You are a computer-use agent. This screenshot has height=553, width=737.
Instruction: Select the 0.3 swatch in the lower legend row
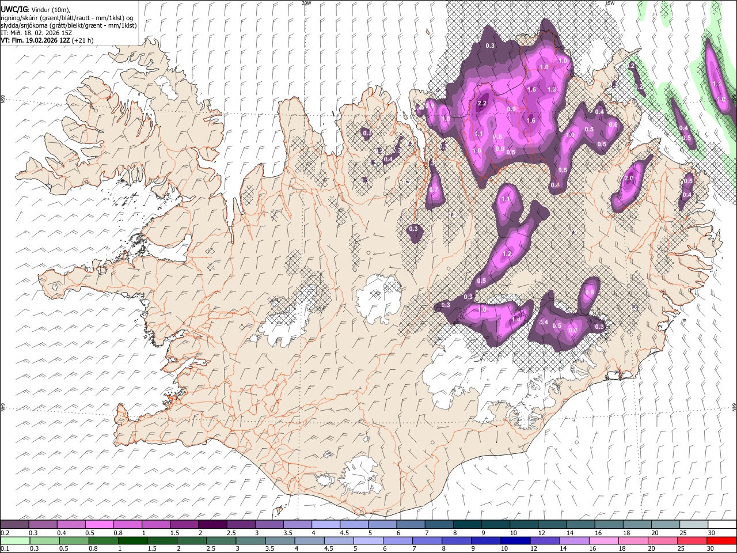pos(44,540)
